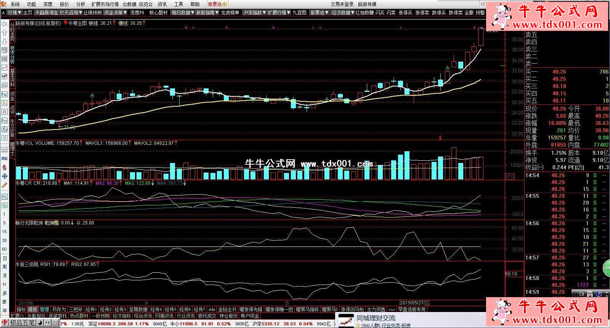The height and width of the screenshot is (328, 610).
Task: Open the 工具 menu
Action: 178,4
